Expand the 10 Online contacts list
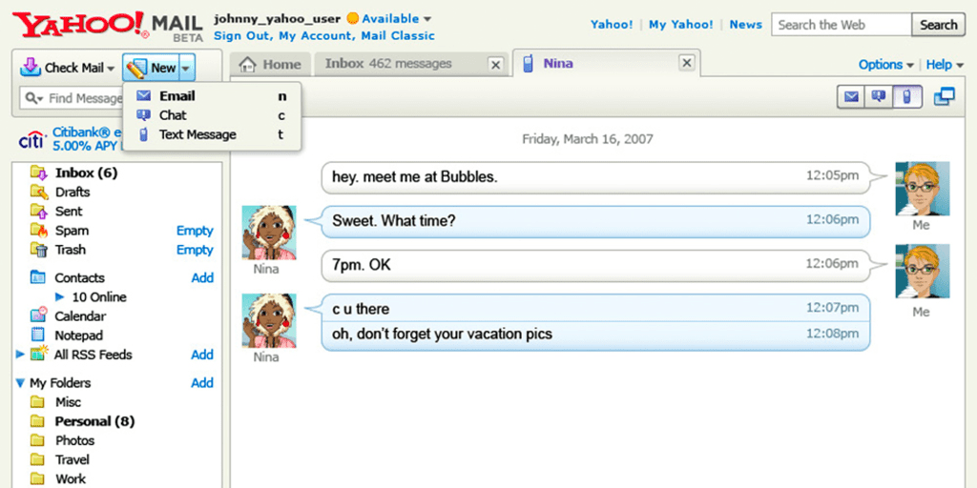This screenshot has height=488, width=977. pos(59,297)
